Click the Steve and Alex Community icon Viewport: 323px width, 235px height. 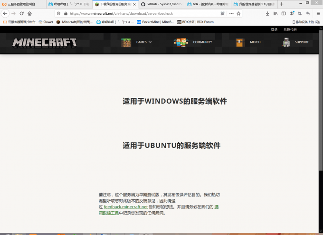pyautogui.click(x=181, y=43)
